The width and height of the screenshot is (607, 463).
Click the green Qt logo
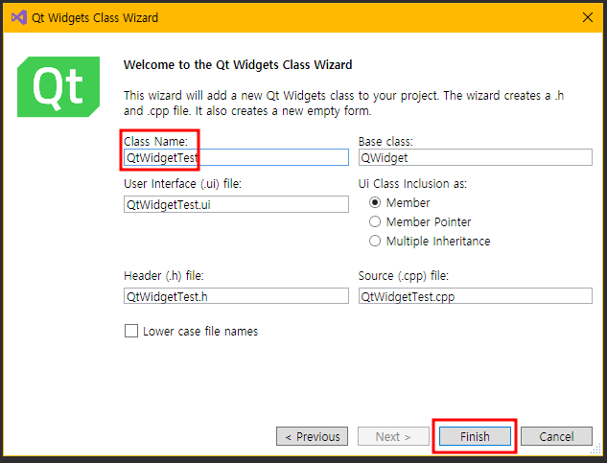58,86
